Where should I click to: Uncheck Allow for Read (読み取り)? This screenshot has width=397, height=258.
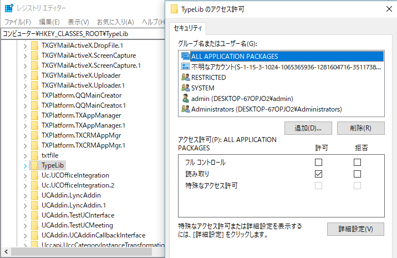pyautogui.click(x=318, y=174)
